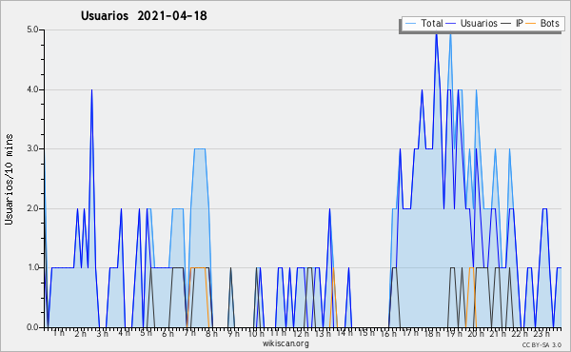Click the 'CC BY-SA 3.0' license text

pos(541,345)
